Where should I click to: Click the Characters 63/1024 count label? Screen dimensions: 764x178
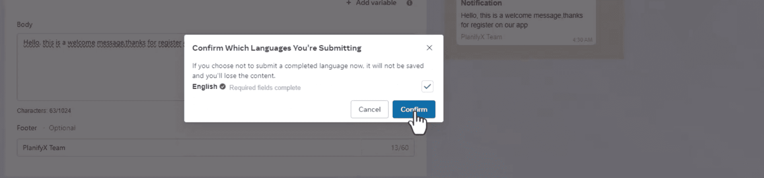44,111
